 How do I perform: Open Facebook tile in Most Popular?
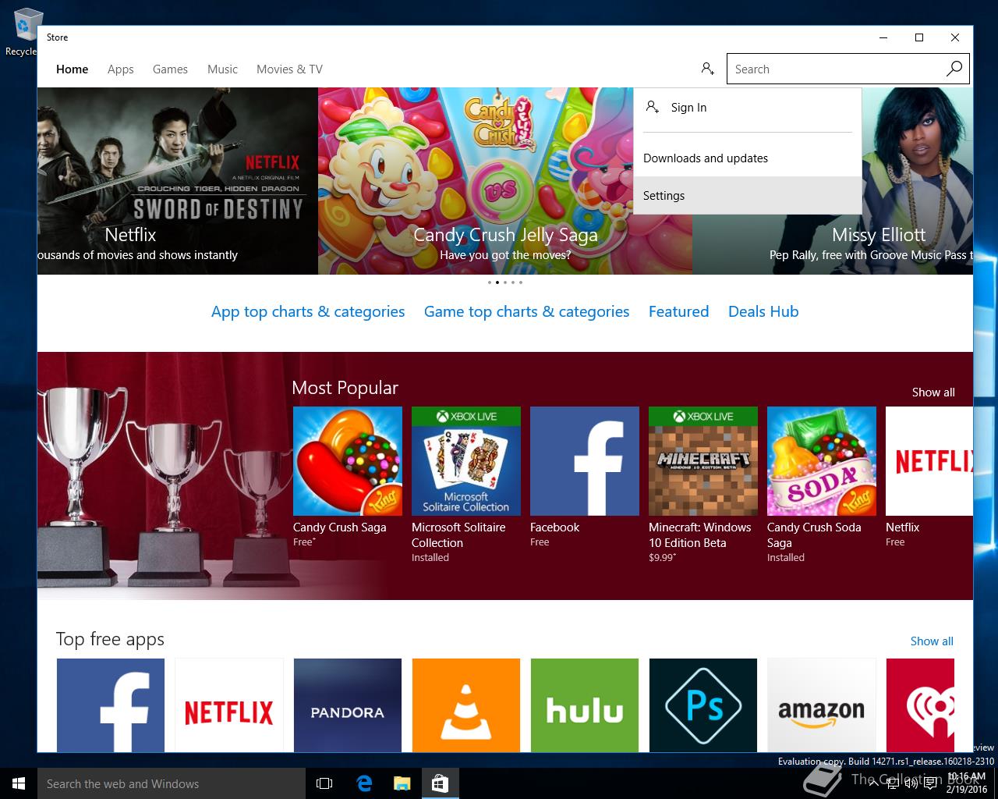585,461
